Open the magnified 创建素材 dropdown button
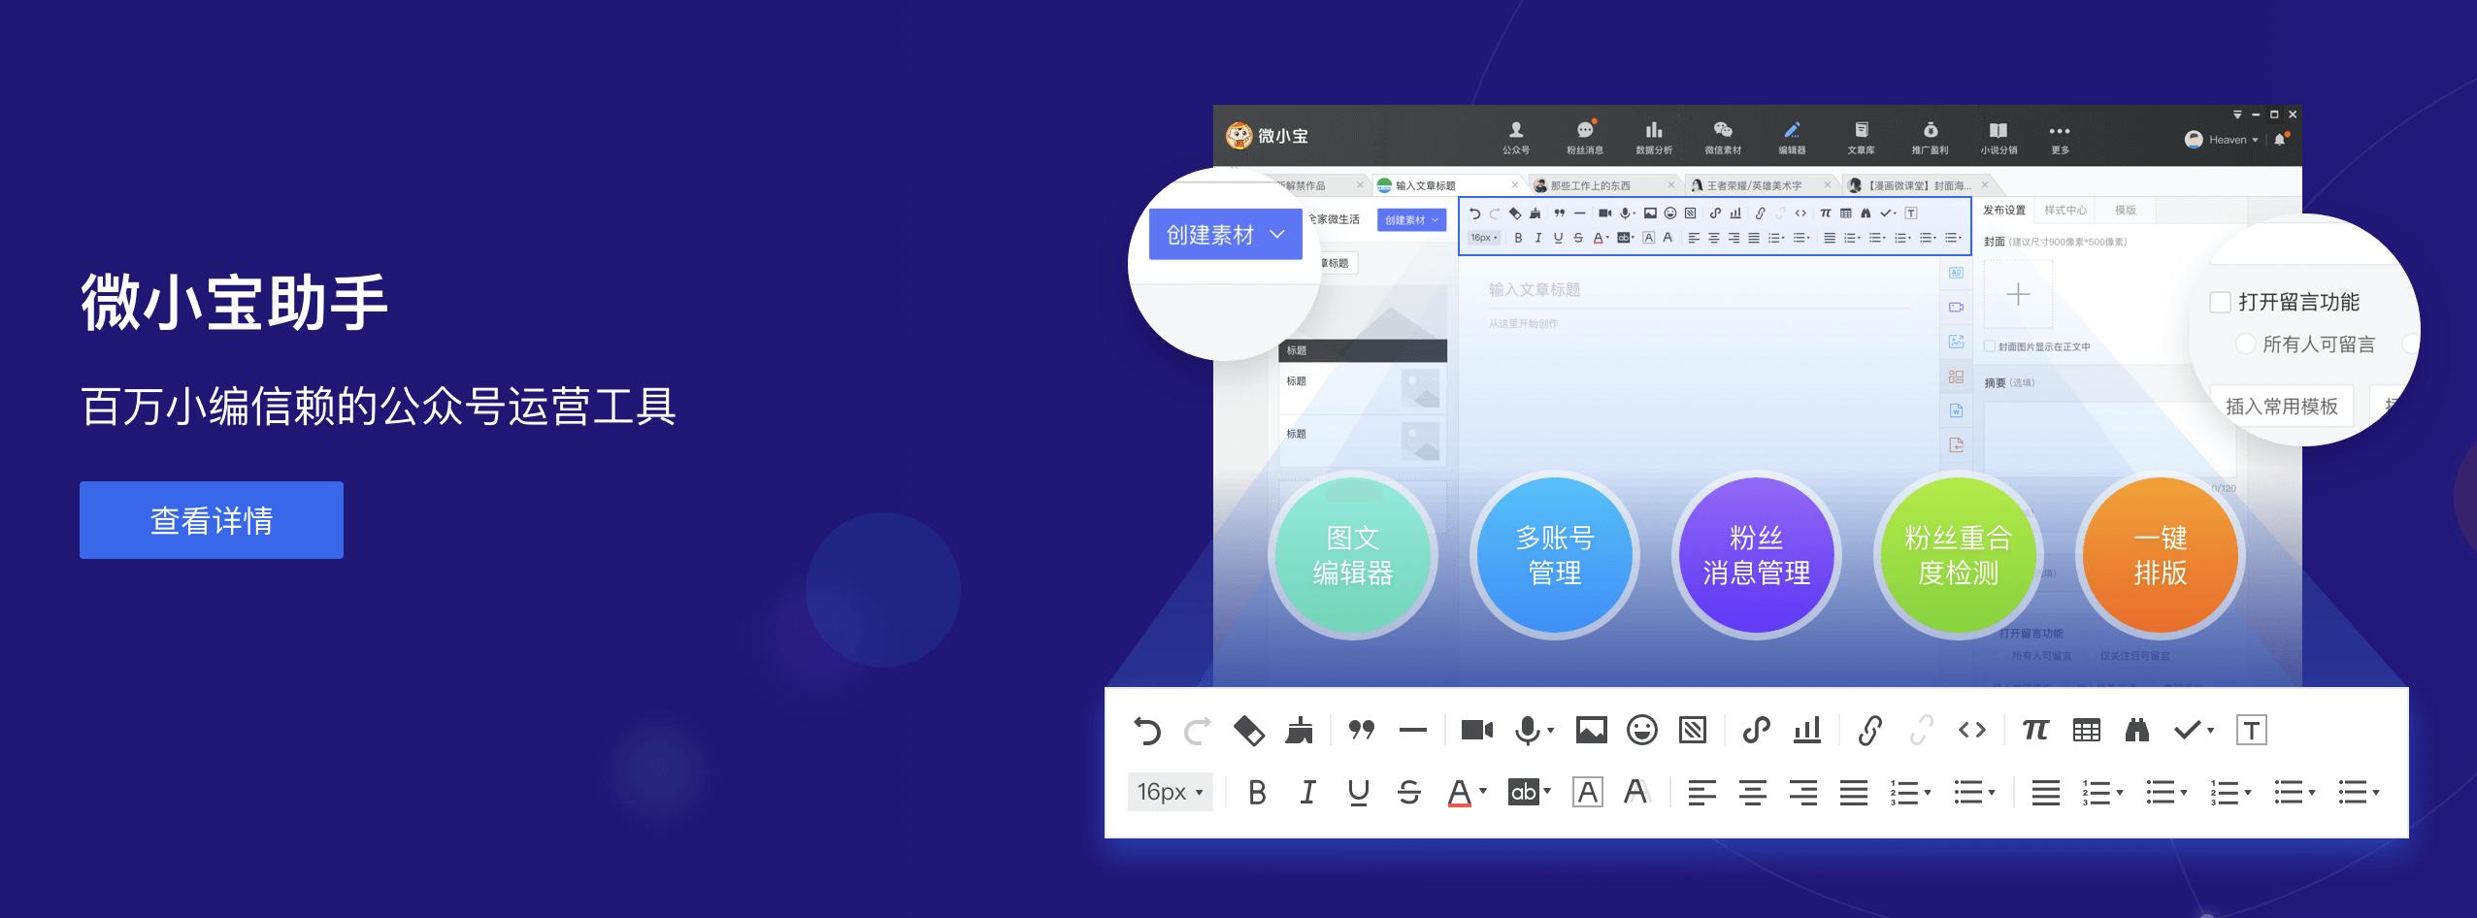The height and width of the screenshot is (918, 2477). pyautogui.click(x=1225, y=235)
